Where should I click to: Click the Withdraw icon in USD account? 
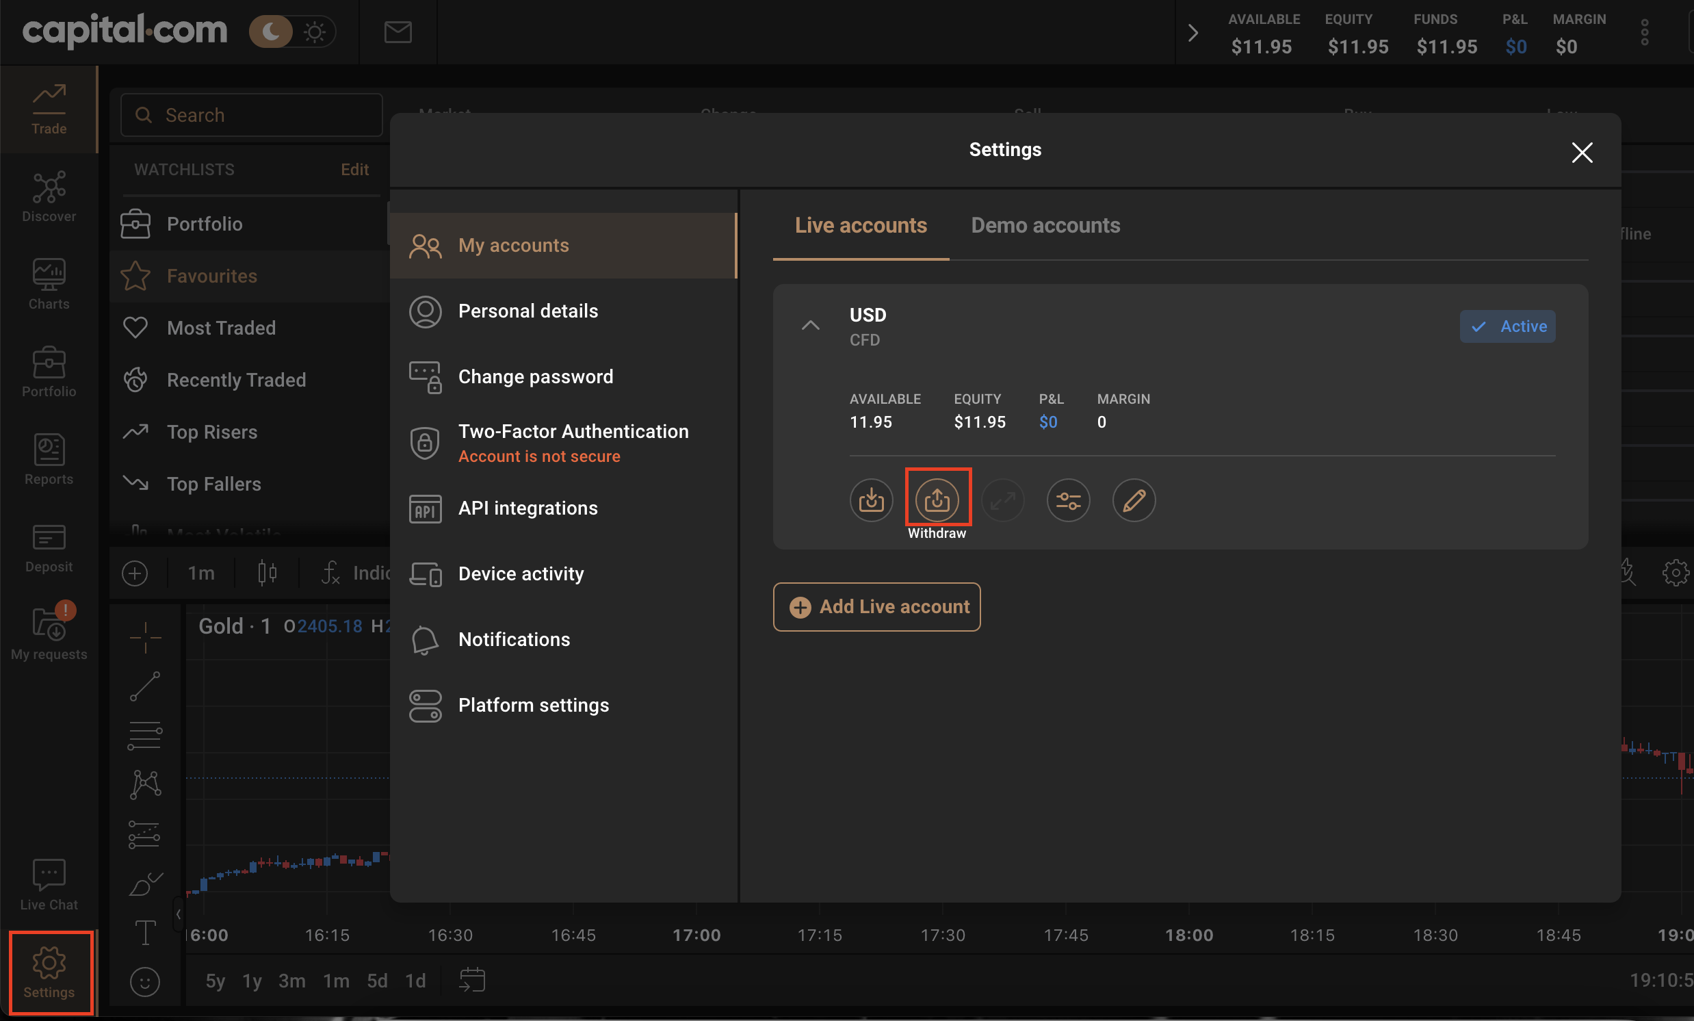pyautogui.click(x=937, y=500)
